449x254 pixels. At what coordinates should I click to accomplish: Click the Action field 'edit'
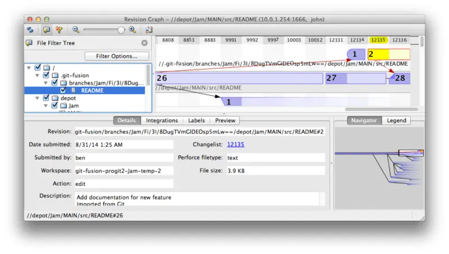[x=124, y=184]
